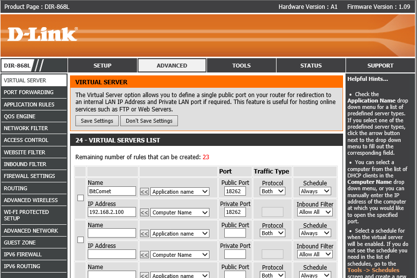Select the ADVANCED tab
This screenshot has width=417, height=278.
click(172, 66)
